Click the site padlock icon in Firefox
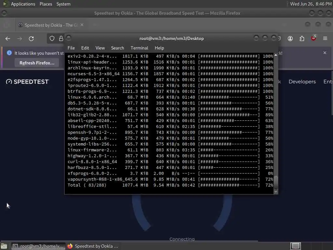This screenshot has width=333, height=250. [61, 38]
